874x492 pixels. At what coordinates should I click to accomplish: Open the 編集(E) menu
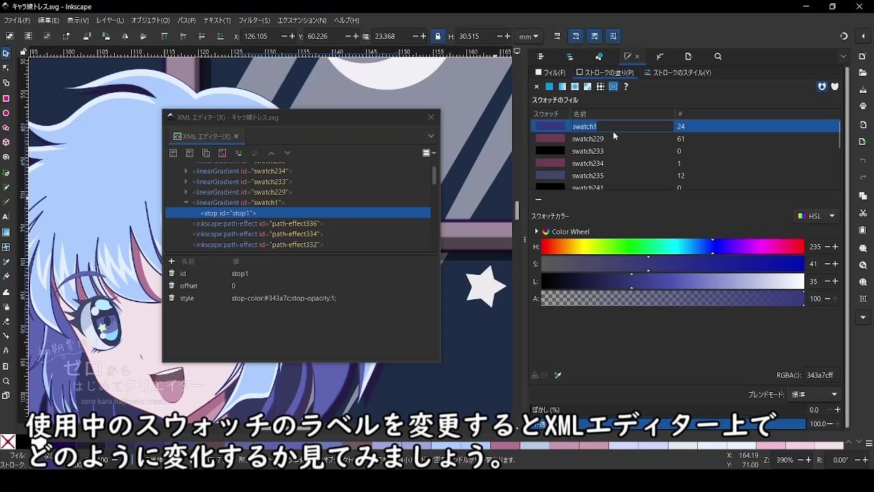(48, 20)
